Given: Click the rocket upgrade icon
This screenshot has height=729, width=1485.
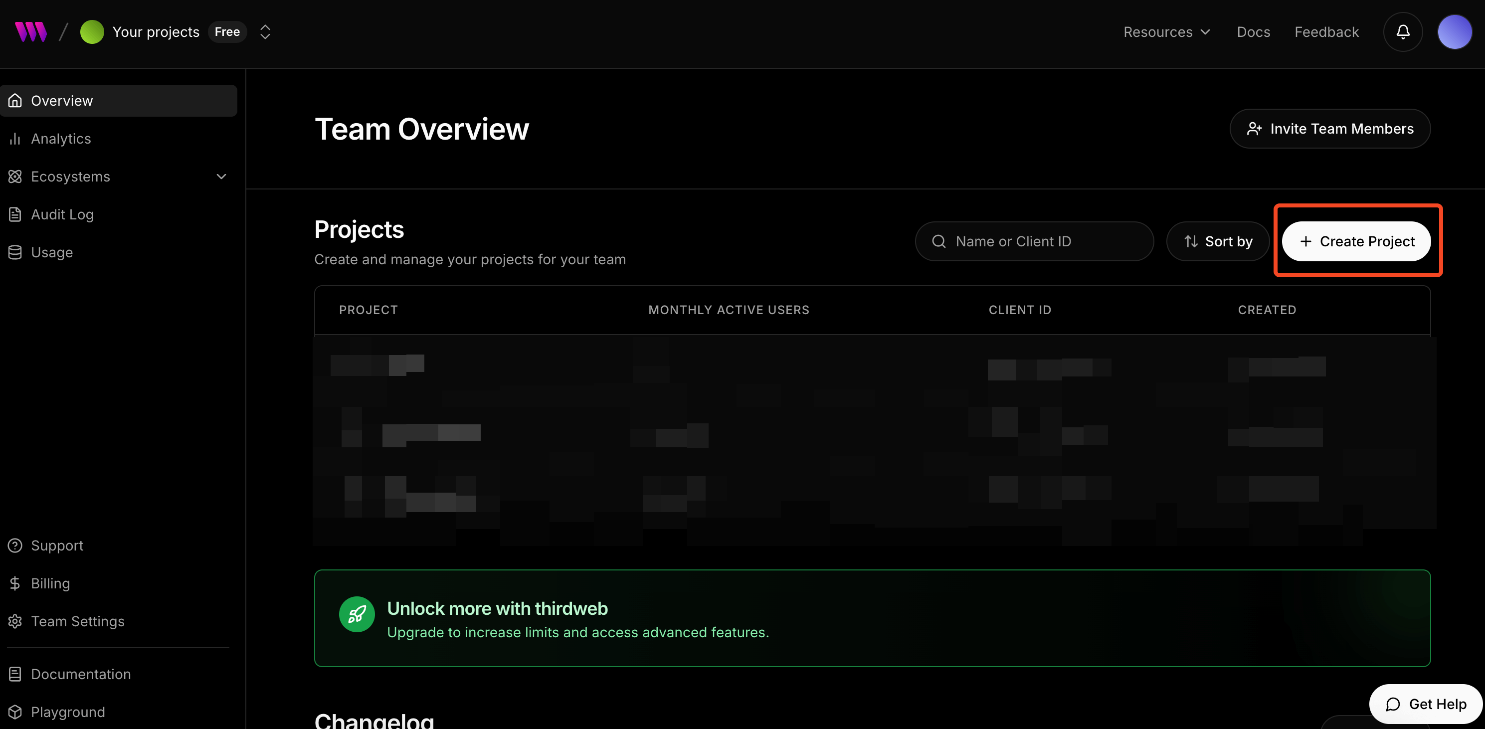Looking at the screenshot, I should 356,614.
